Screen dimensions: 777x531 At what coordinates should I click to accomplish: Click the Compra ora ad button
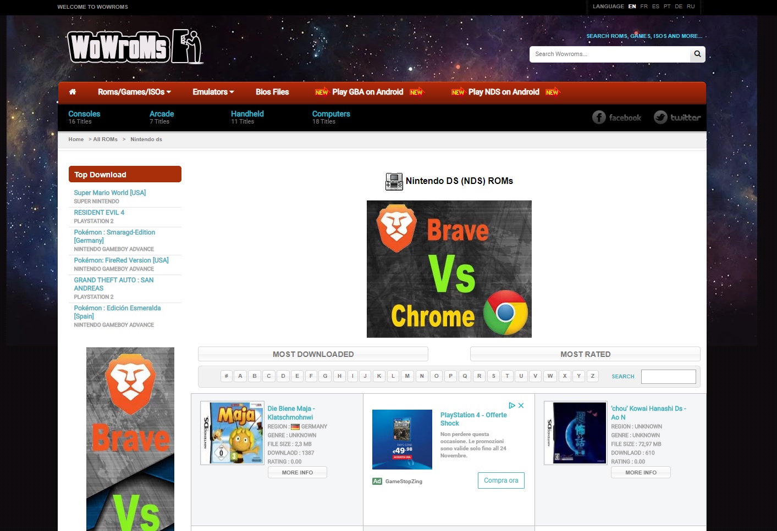tap(501, 480)
